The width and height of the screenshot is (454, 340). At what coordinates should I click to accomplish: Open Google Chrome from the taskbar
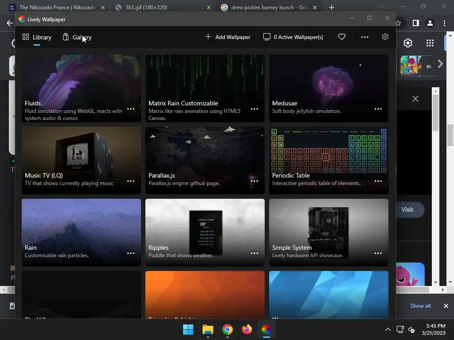tap(227, 329)
